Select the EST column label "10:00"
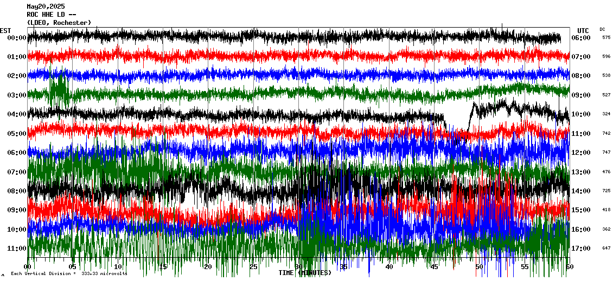 click(x=17, y=230)
